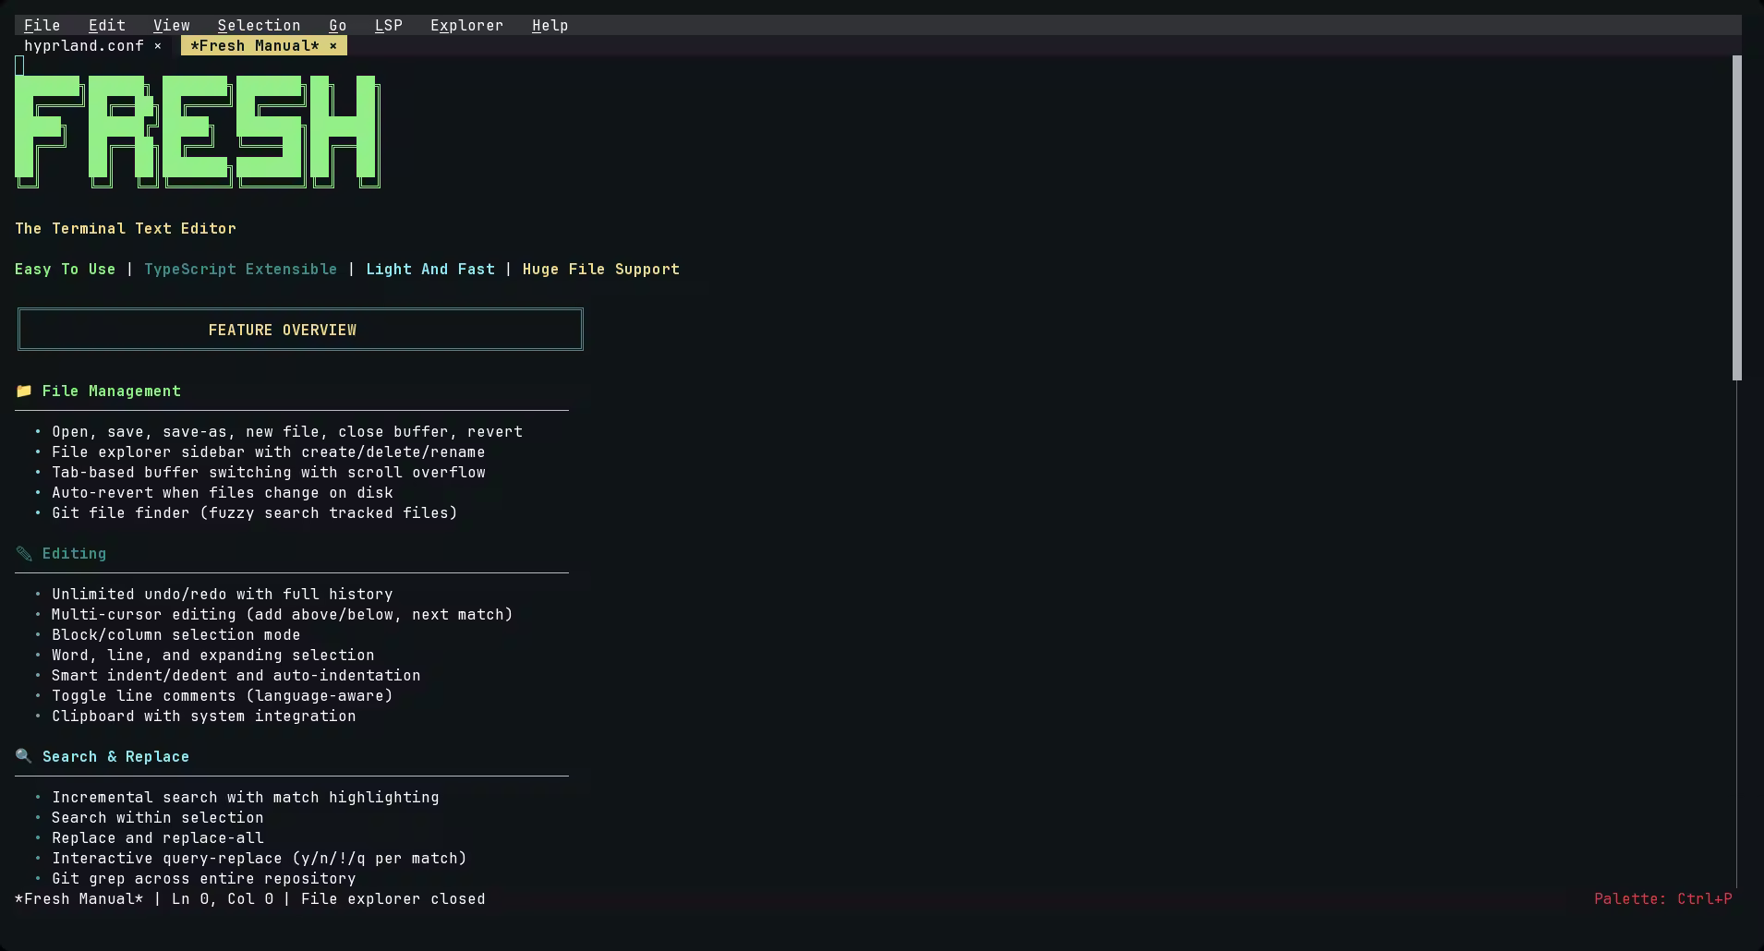Click the magnifier icon beside Search & Replace
This screenshot has height=951, width=1764.
[x=24, y=757]
